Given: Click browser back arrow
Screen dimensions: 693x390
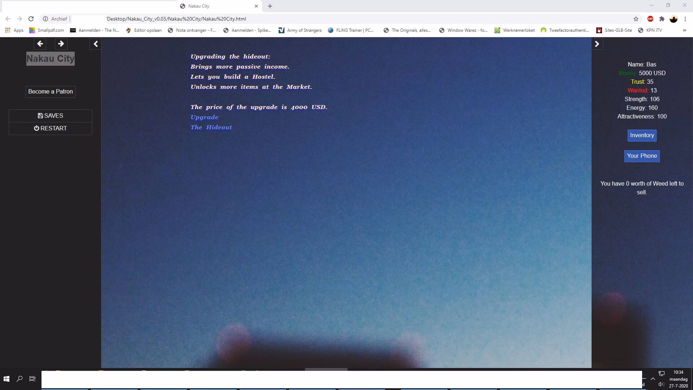Looking at the screenshot, I should click(8, 19).
